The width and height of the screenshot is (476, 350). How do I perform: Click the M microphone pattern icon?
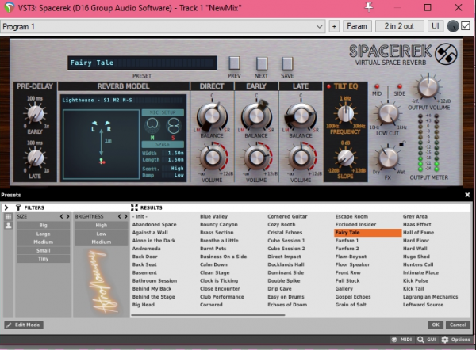[152, 127]
